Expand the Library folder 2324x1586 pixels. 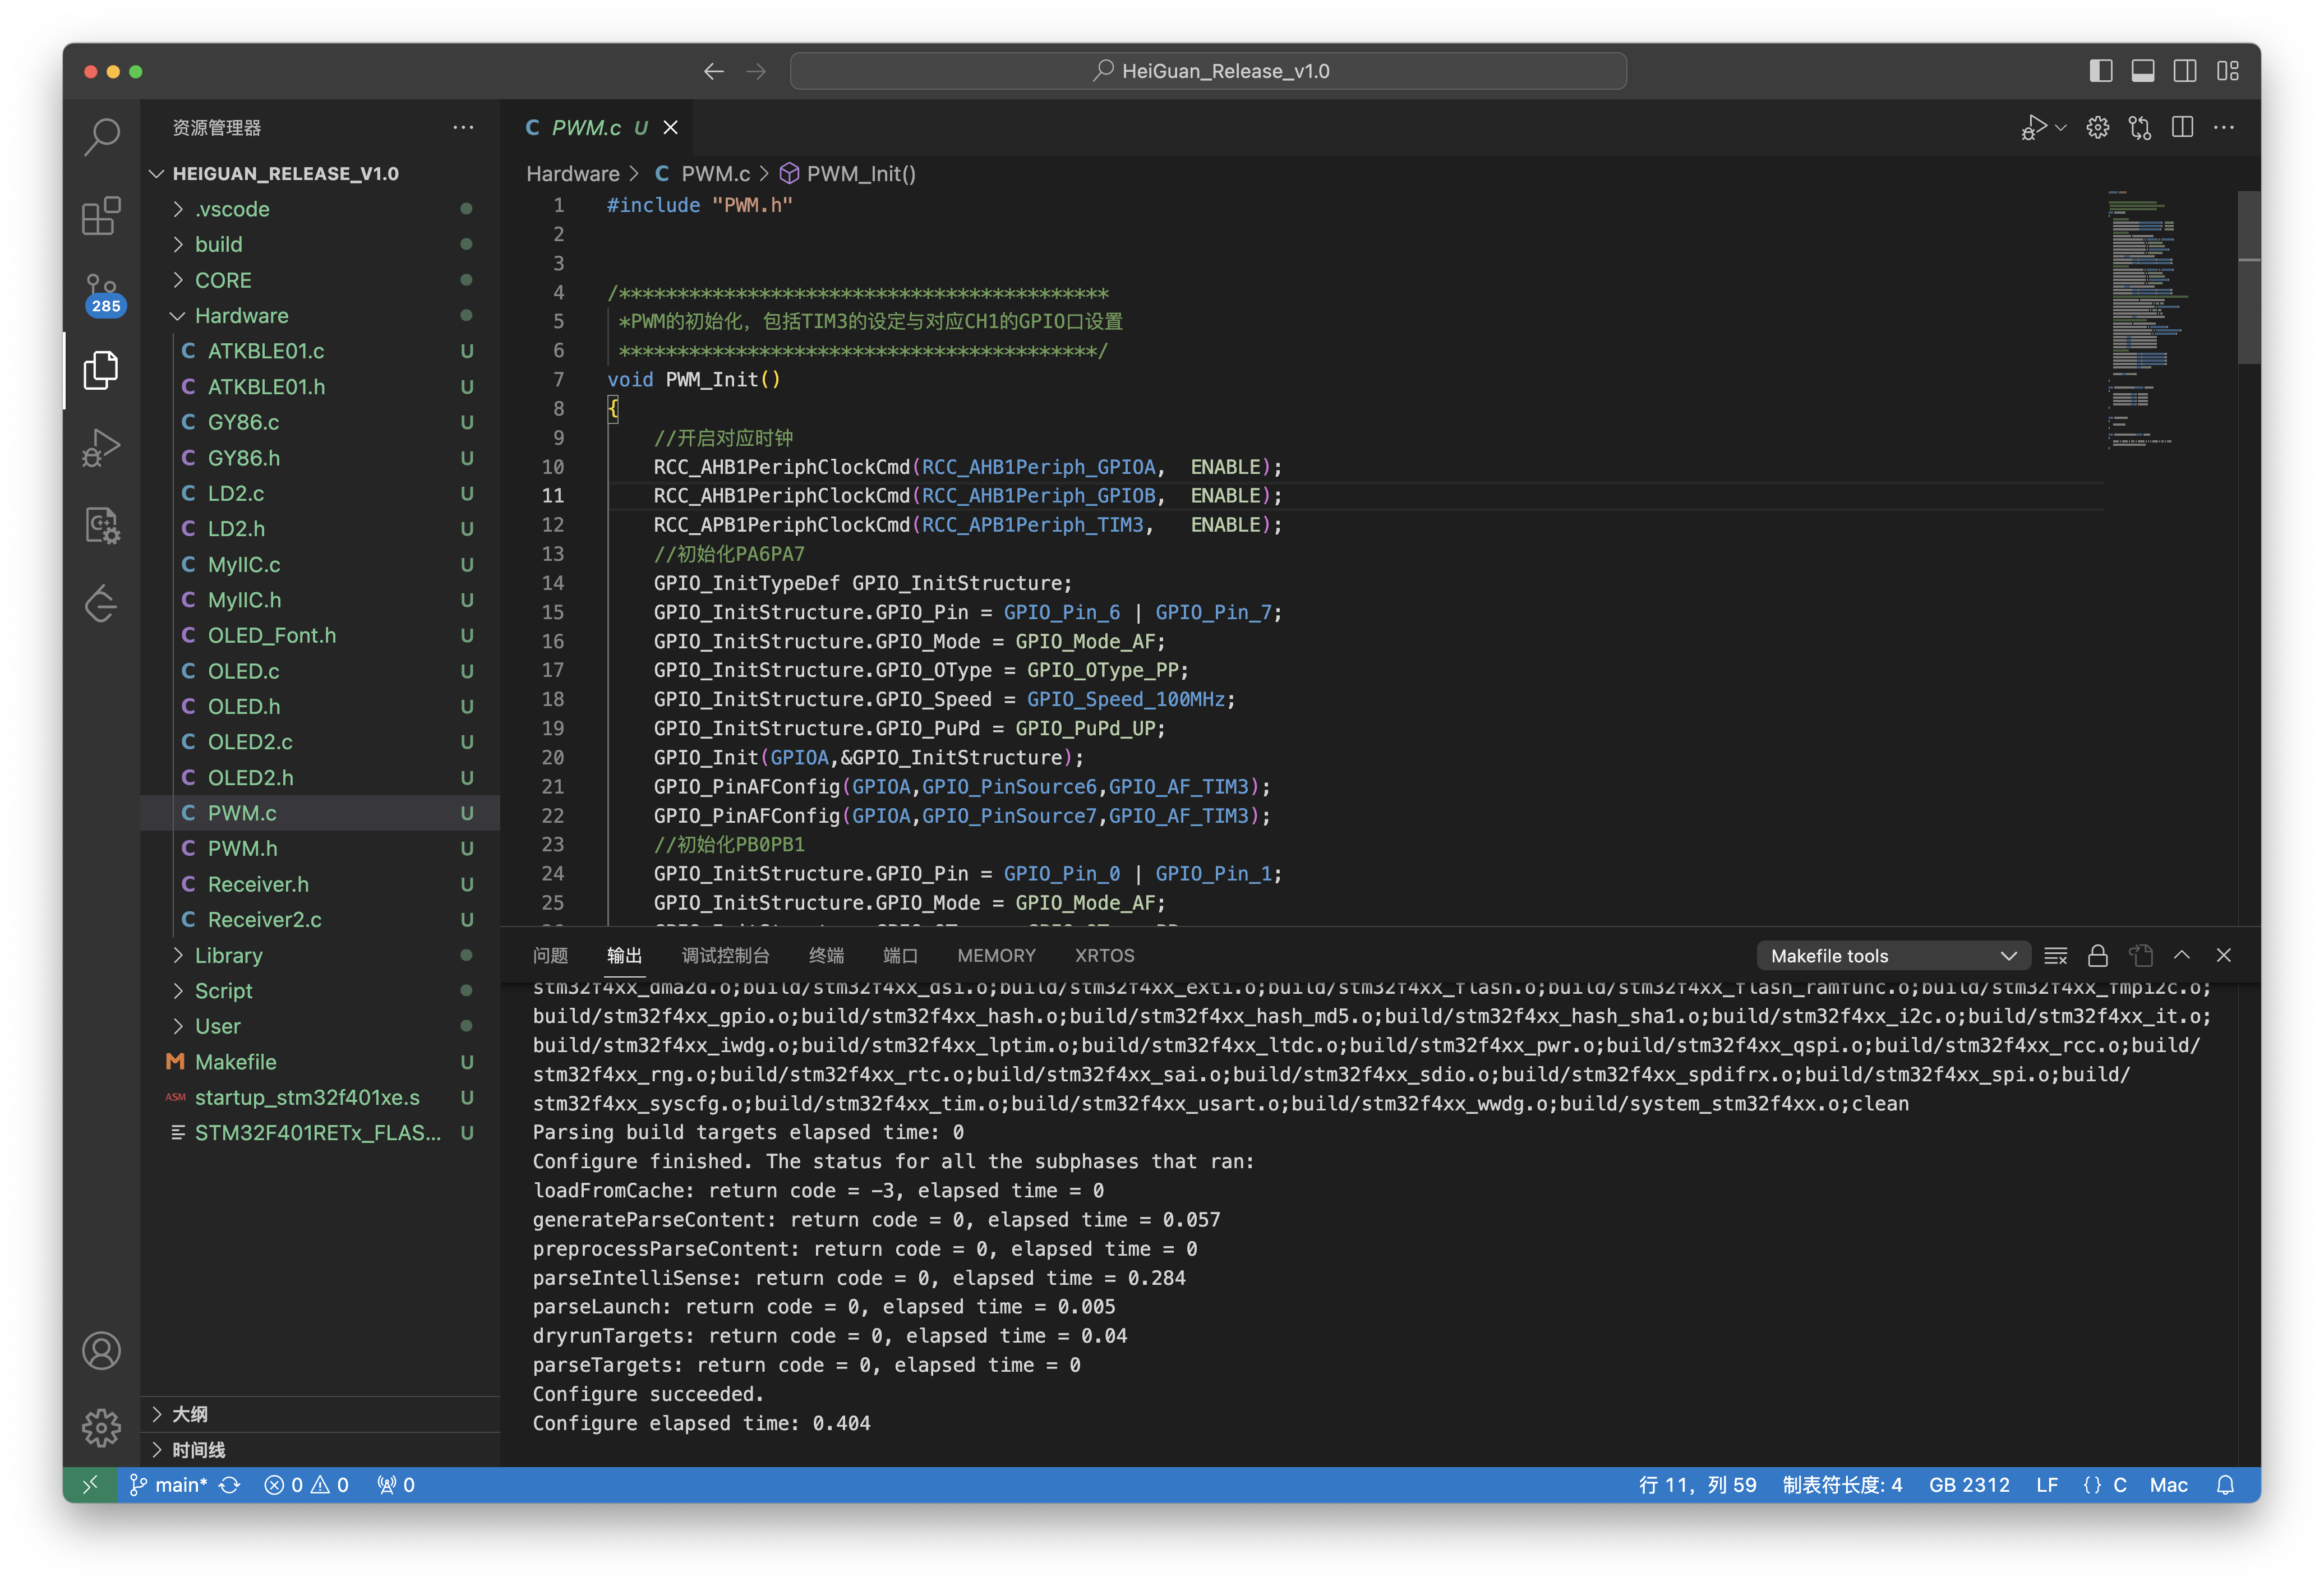point(320,956)
